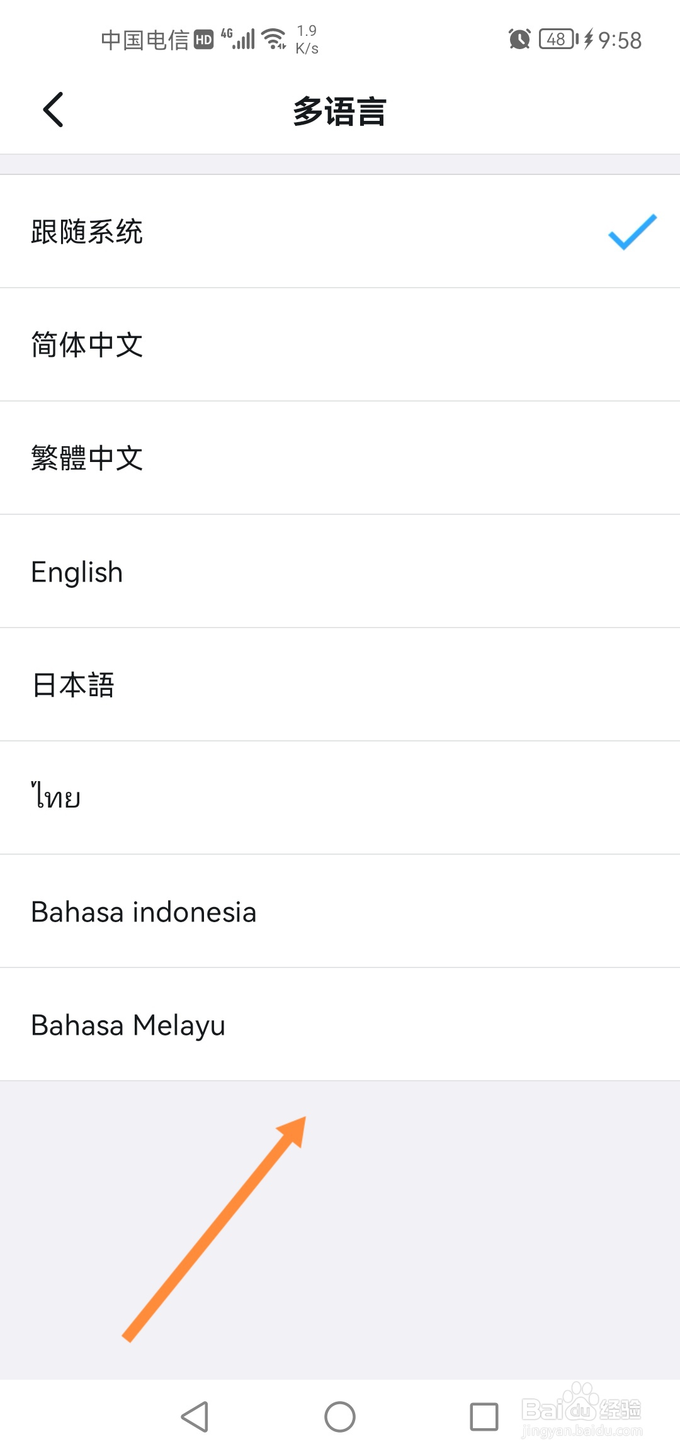Image resolution: width=680 pixels, height=1454 pixels.
Task: Tap the 多语言 page title
Action: (339, 111)
